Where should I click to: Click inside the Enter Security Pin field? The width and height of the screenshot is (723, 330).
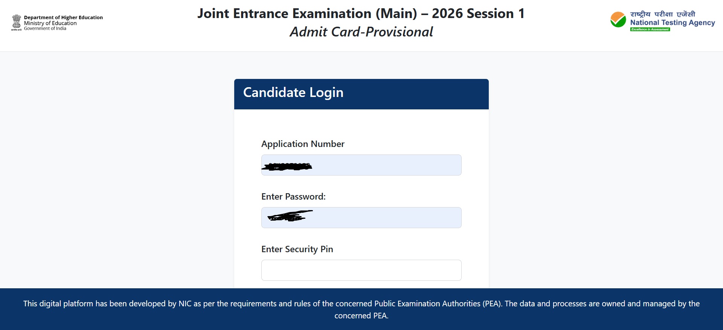click(361, 270)
